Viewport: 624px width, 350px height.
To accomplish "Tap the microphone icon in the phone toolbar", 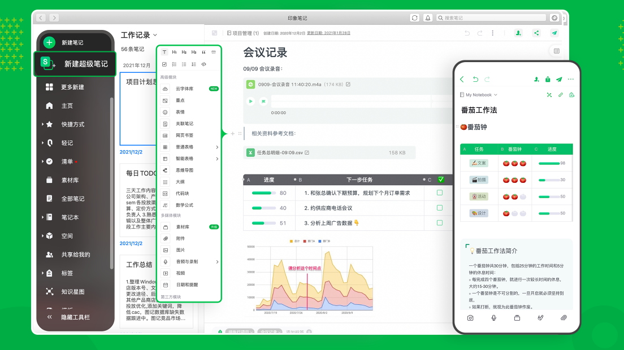I will coord(493,318).
